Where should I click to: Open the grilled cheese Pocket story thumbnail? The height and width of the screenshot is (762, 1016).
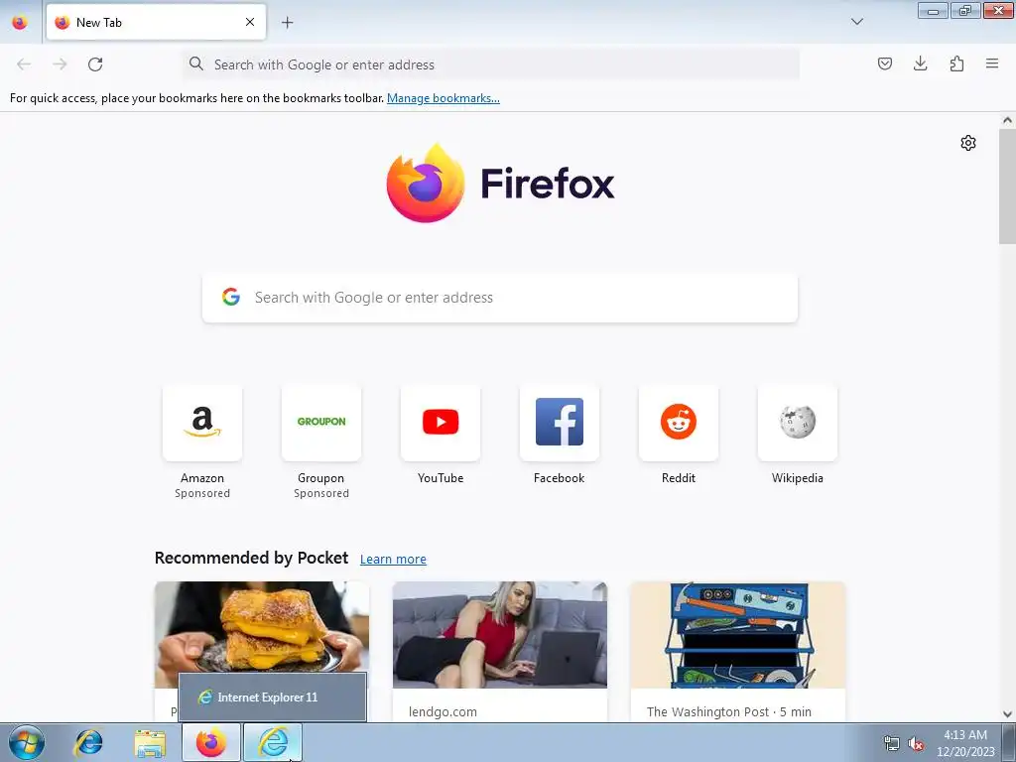coord(262,634)
